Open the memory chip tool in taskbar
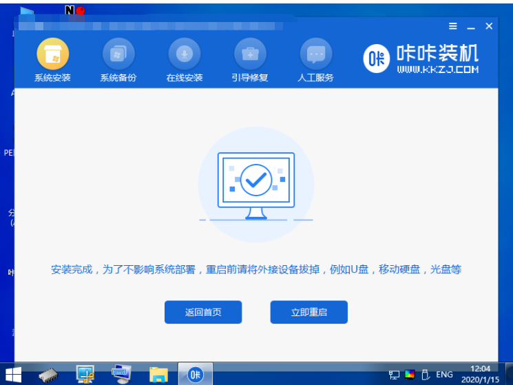This screenshot has height=385, width=513. coord(49,375)
